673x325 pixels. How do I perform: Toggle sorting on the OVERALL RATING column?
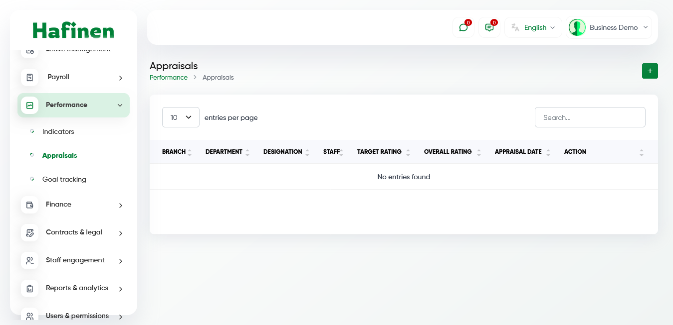[x=479, y=152]
